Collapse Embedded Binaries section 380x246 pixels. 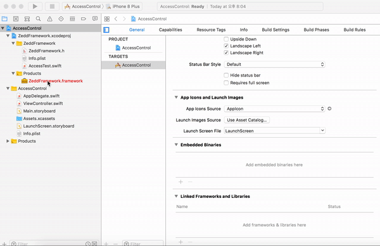click(x=176, y=145)
